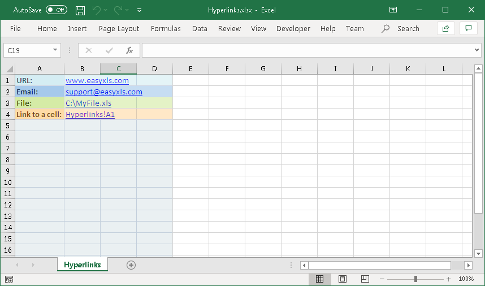
Task: Toggle the AutoSave switch
Action: point(56,10)
